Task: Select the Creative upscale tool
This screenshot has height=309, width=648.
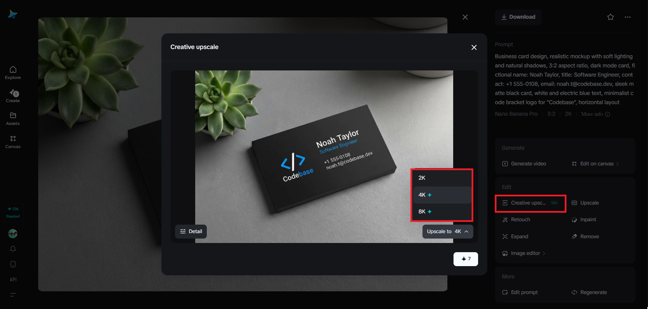Action: point(530,203)
